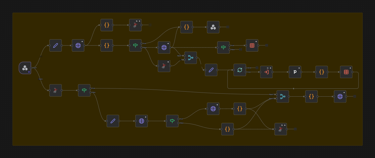Open the HTTP Request node on the bottom If's true branch
The width and height of the screenshot is (375, 158).
coord(213,109)
